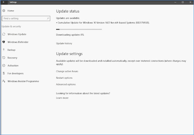Click in the Find a setting box
Screen dimensions: 194x135
click(x=26, y=18)
